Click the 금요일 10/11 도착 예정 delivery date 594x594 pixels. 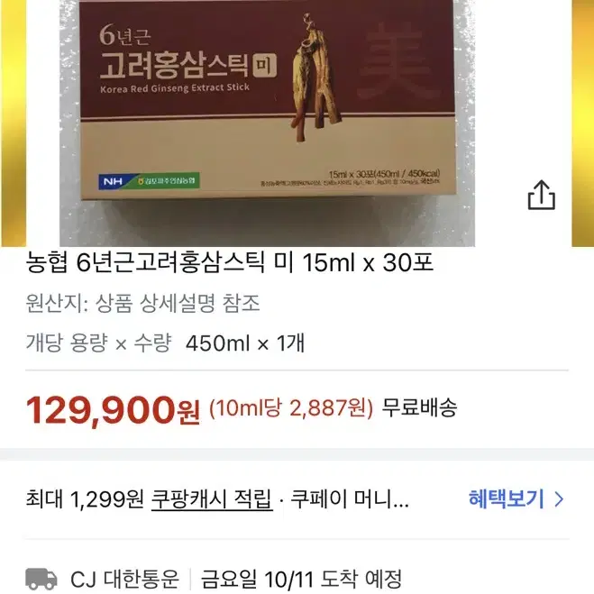301,580
